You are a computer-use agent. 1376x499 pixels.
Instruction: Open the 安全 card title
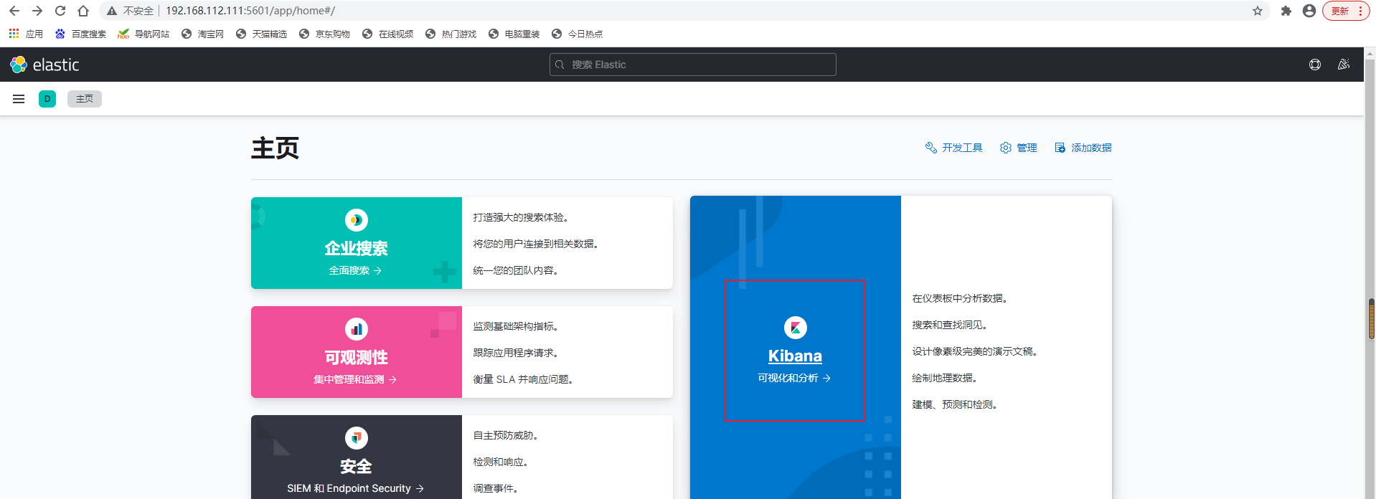pos(357,467)
